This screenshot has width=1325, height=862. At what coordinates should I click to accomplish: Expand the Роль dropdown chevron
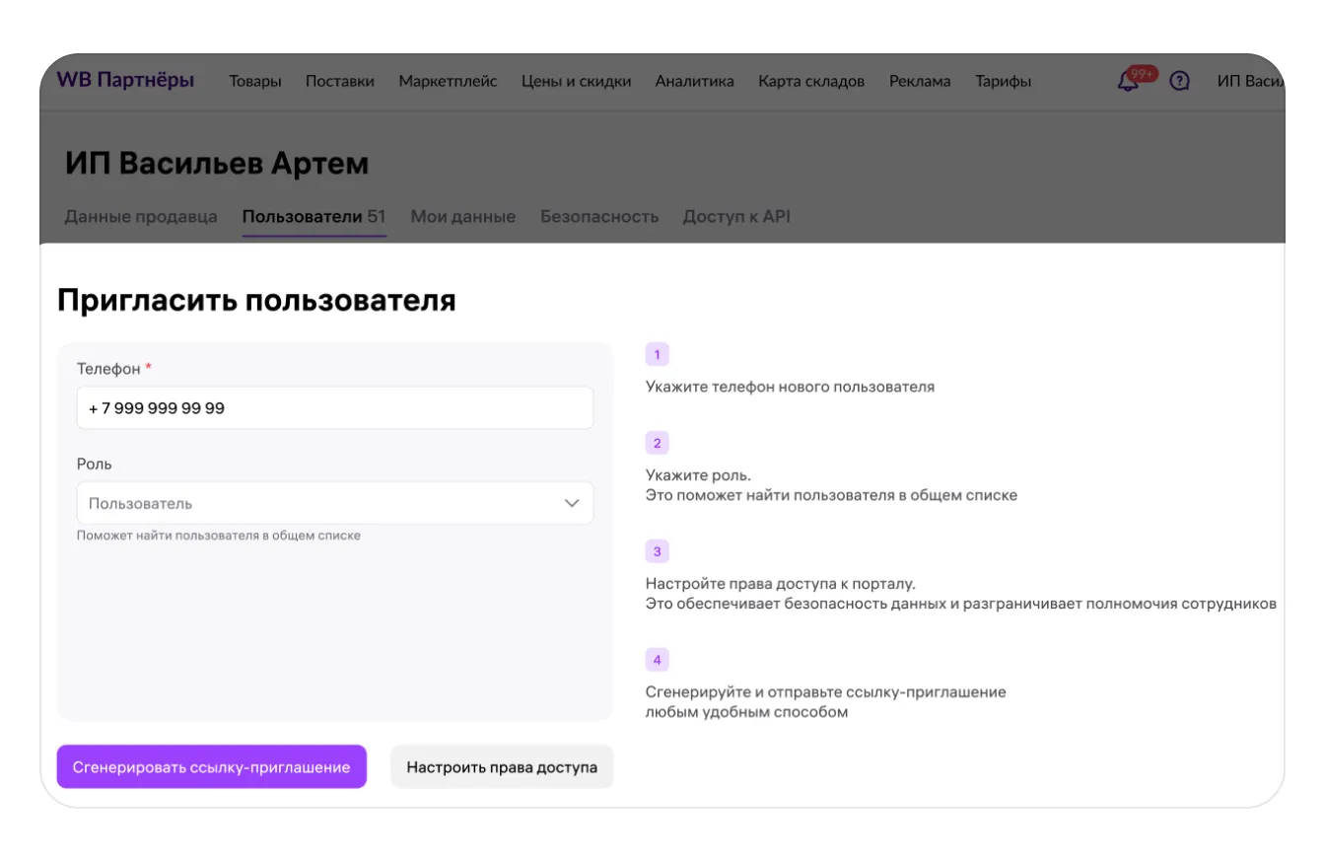coord(572,503)
